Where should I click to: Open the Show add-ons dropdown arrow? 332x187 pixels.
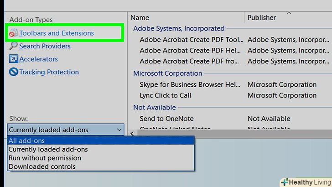coord(119,130)
